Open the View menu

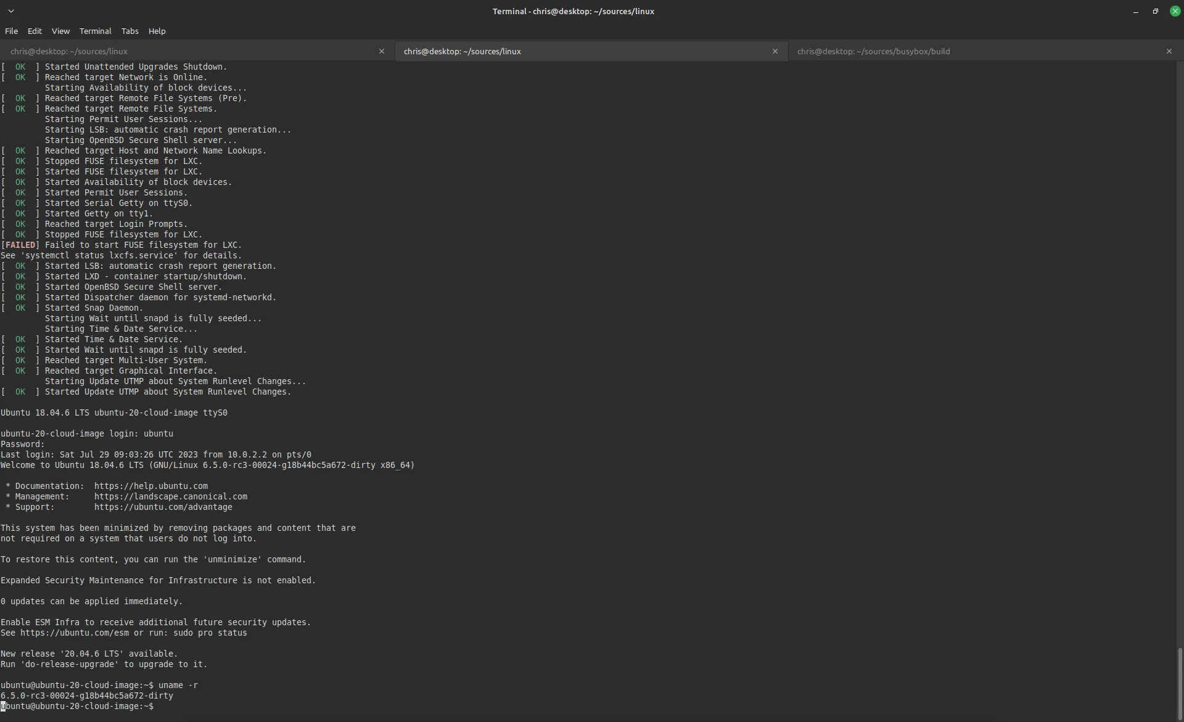(60, 31)
